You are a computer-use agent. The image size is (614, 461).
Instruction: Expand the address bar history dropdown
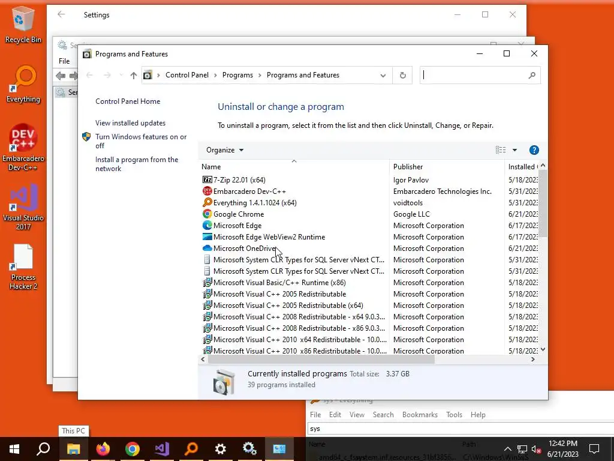coord(383,76)
